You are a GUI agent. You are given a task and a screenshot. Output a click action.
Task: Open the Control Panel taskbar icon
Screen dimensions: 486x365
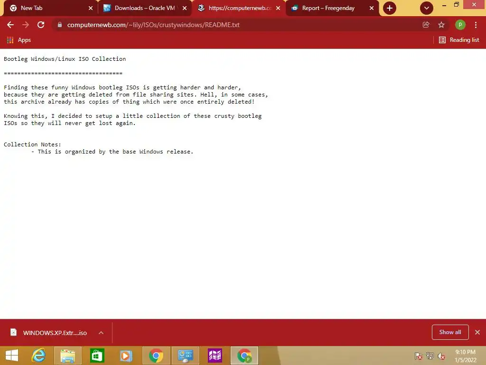186,355
